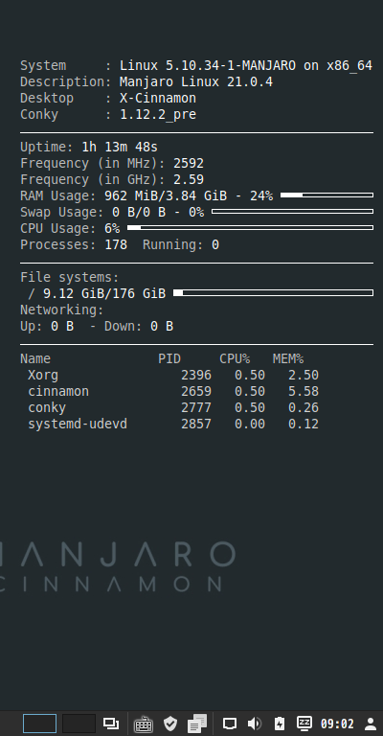Click the frequency value 2592
Screen dimensions: 383x736
pos(189,163)
